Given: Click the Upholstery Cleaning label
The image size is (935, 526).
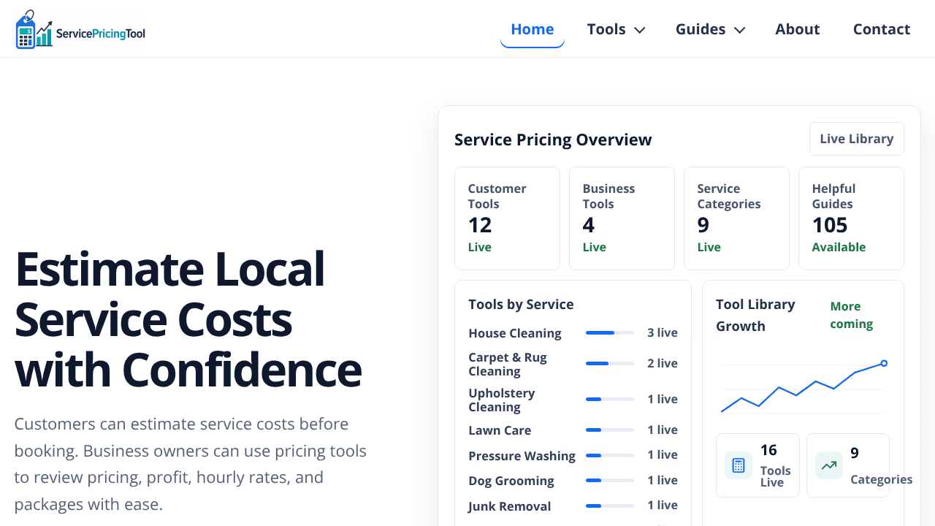Looking at the screenshot, I should (502, 400).
